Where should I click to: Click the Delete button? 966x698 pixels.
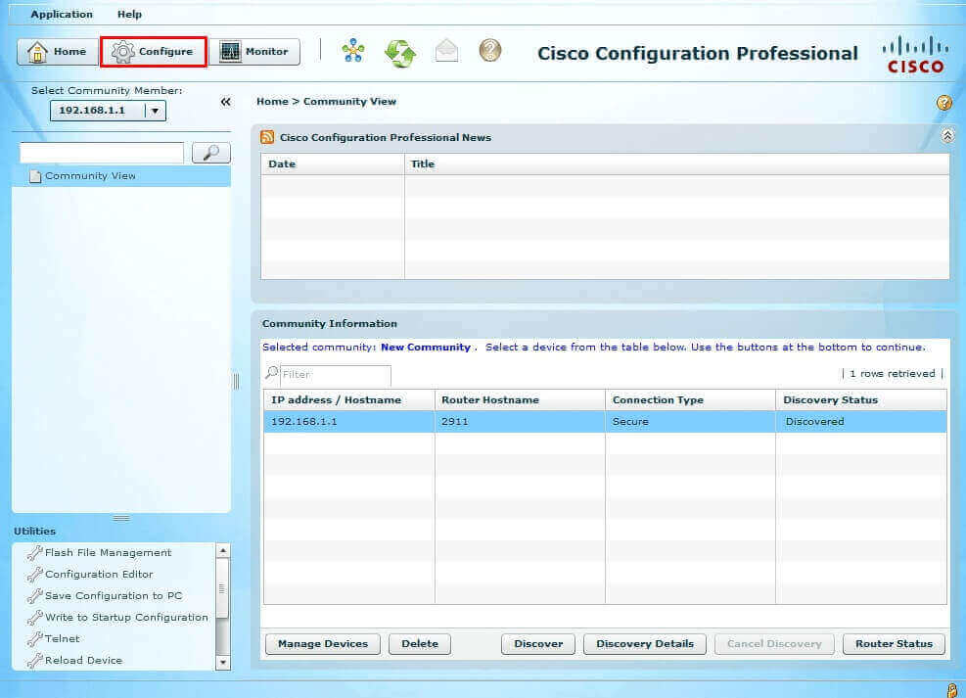pos(420,644)
